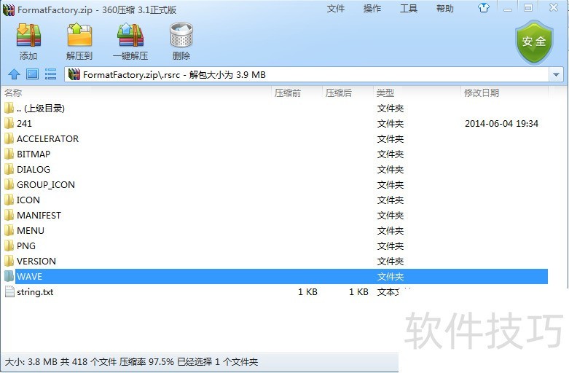The width and height of the screenshot is (569, 373).
Task: Click the 压缩前 '1 KB' size of string.txt
Action: pos(307,291)
